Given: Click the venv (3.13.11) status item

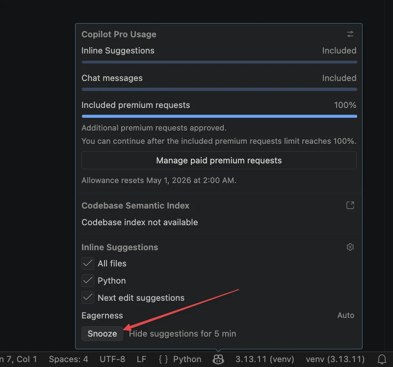Looking at the screenshot, I should pos(335,359).
